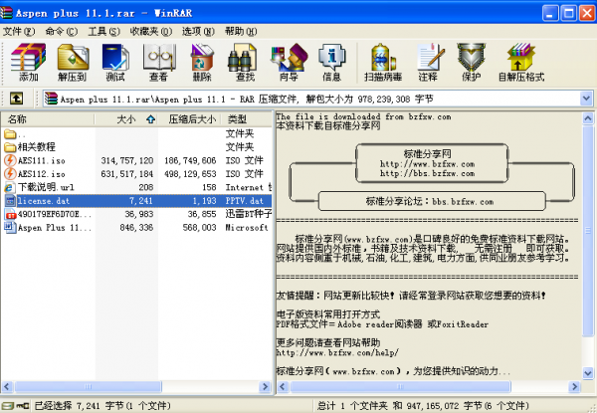This screenshot has height=413, width=597.
Task: Sort by the 大小 column header
Action: click(126, 119)
